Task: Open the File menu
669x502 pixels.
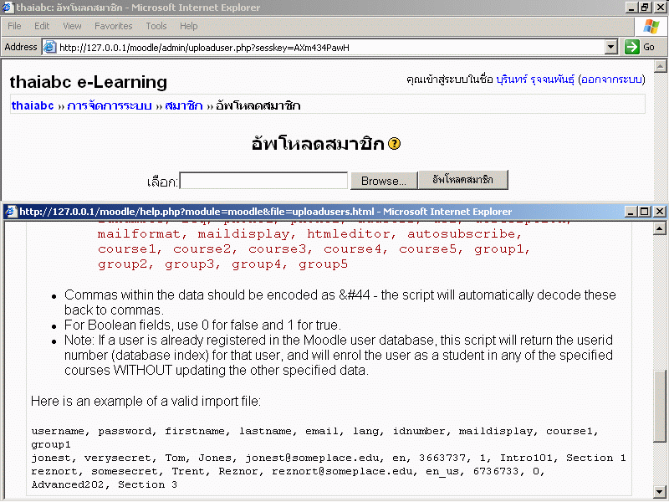Action: (x=15, y=26)
